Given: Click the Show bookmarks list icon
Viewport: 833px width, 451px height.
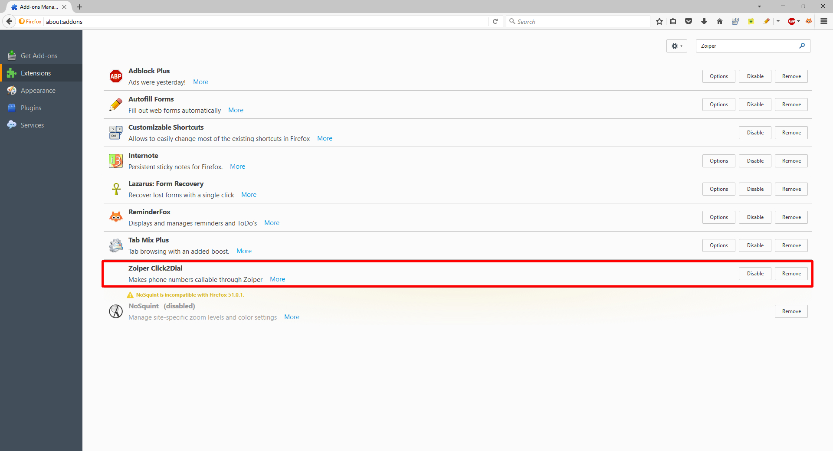Looking at the screenshot, I should tap(673, 21).
